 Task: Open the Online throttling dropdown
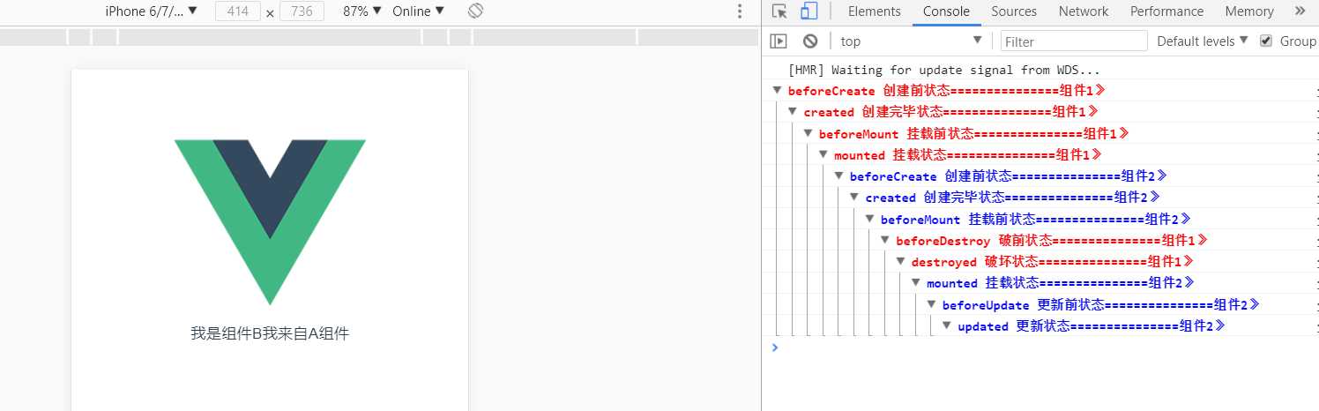click(418, 11)
